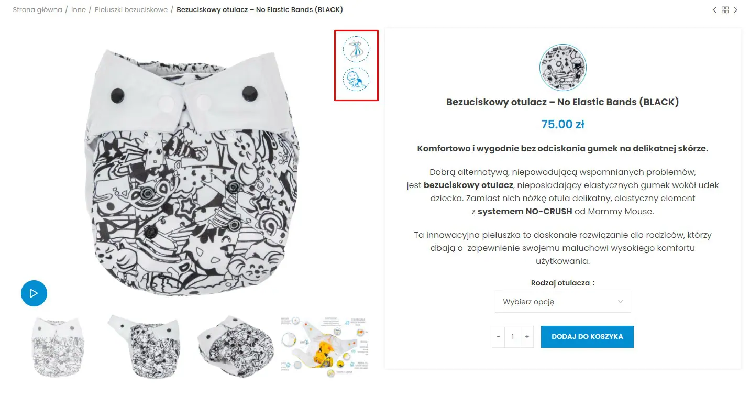Add to cart with Dodaj do koszyka
The width and height of the screenshot is (750, 396).
pyautogui.click(x=587, y=337)
